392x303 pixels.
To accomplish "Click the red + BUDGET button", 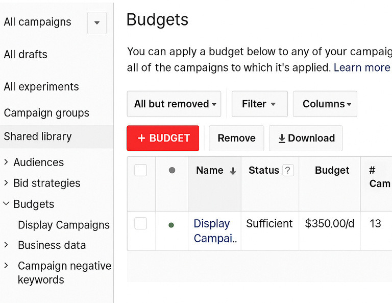I will [x=163, y=138].
